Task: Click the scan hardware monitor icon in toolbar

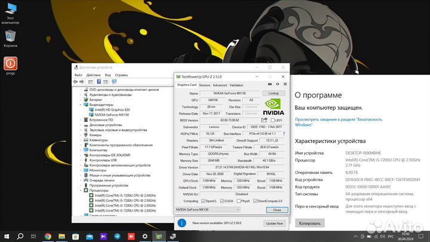Action: pyautogui.click(x=114, y=82)
